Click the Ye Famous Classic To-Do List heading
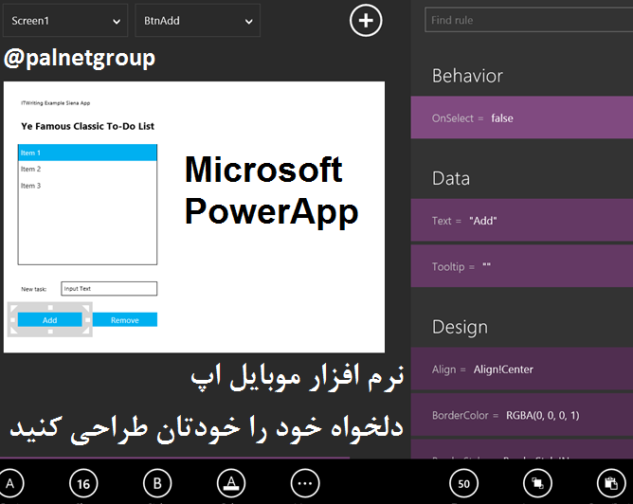The width and height of the screenshot is (633, 504). pyautogui.click(x=87, y=126)
